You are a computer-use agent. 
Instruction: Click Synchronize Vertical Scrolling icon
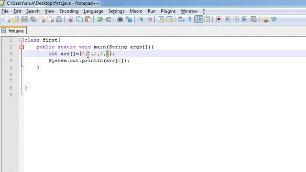[x=161, y=19]
